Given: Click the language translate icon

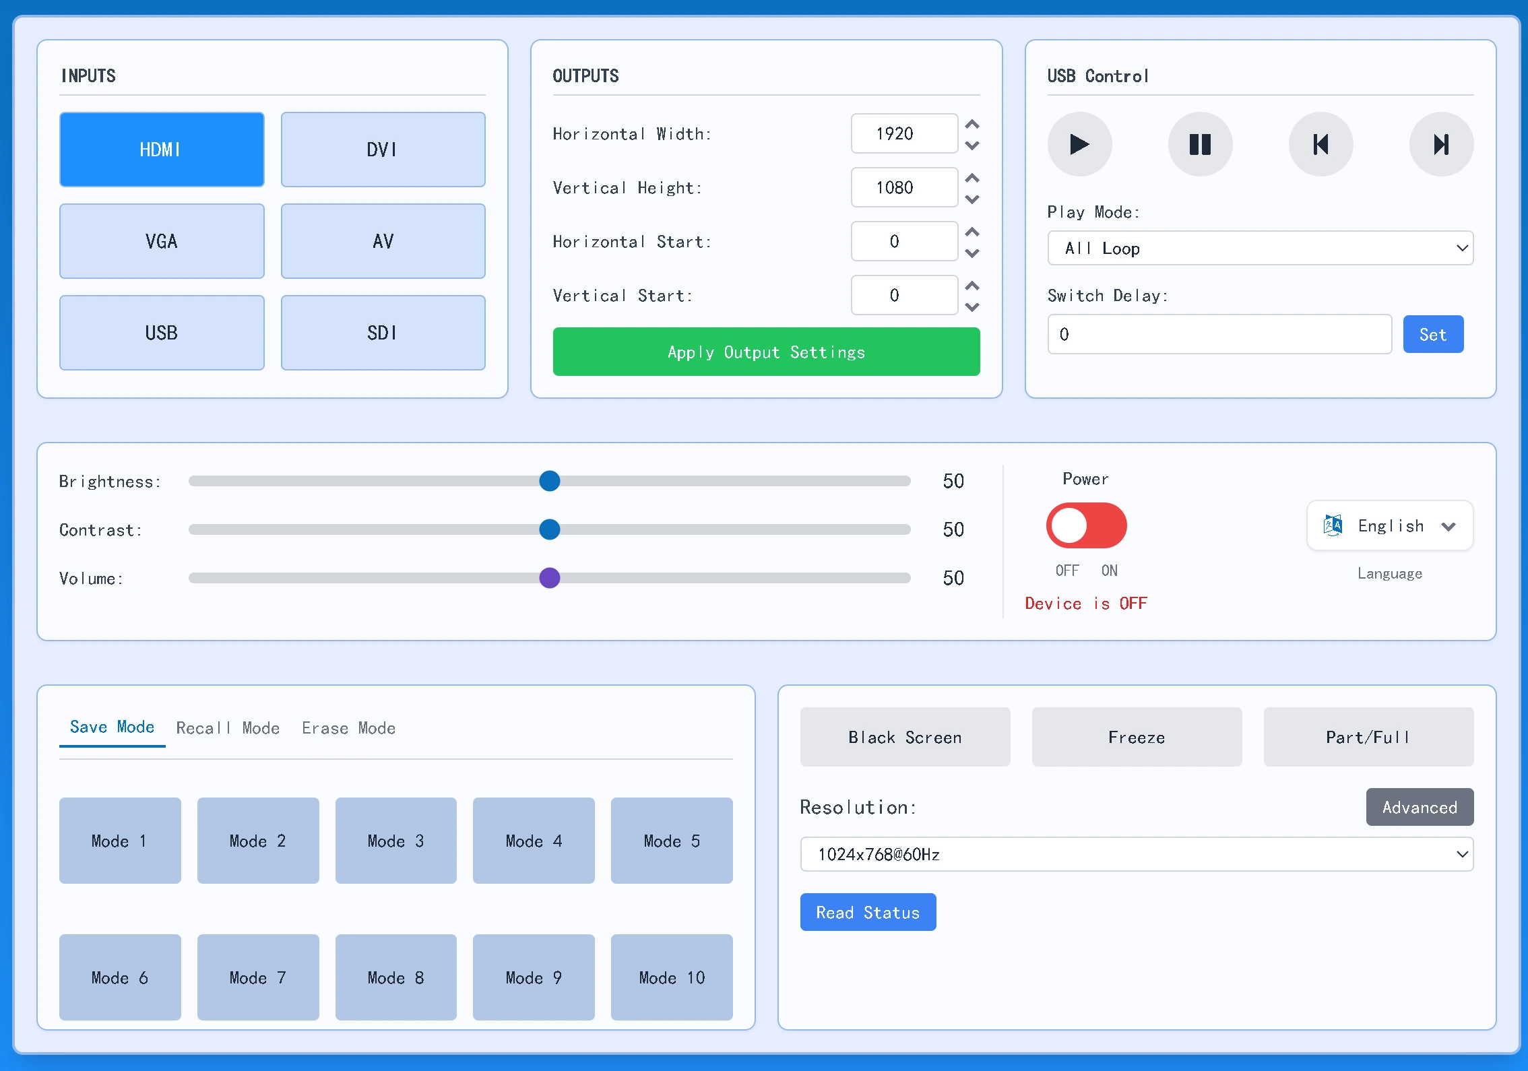Looking at the screenshot, I should pos(1333,525).
